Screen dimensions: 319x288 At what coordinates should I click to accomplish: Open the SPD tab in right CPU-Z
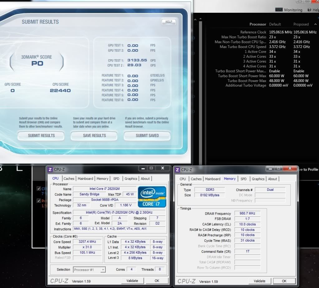(x=244, y=179)
